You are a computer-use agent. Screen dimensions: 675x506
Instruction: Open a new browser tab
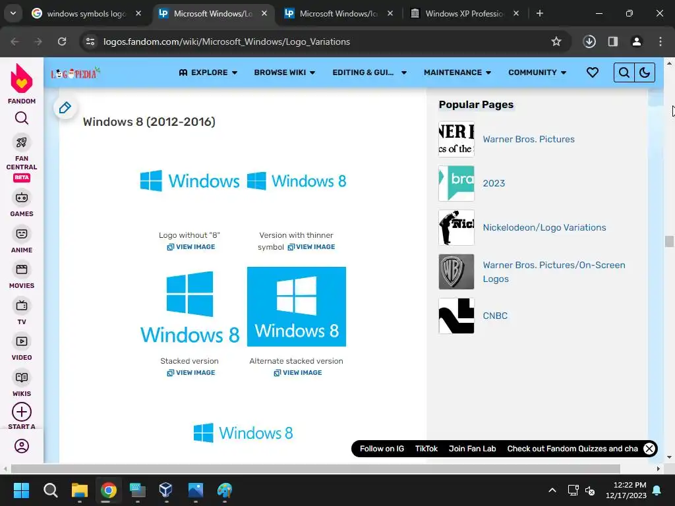coord(539,13)
